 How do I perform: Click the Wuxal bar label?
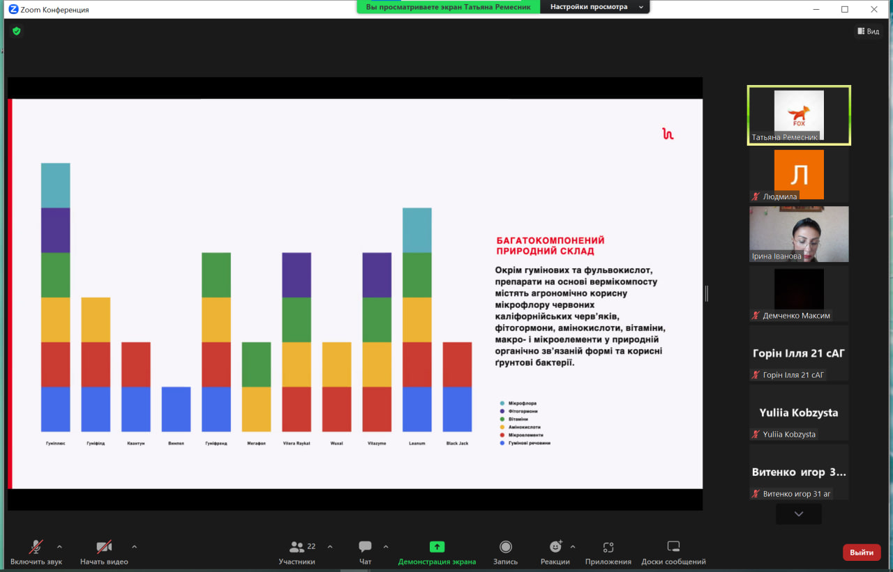pyautogui.click(x=337, y=443)
